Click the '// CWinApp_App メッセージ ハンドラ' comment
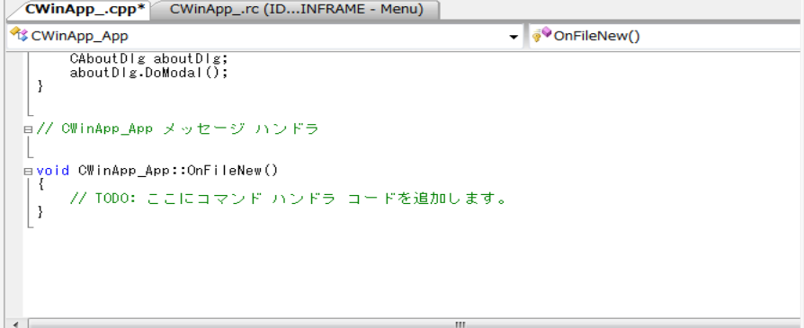Screen dimensions: 804x328 (x=177, y=129)
